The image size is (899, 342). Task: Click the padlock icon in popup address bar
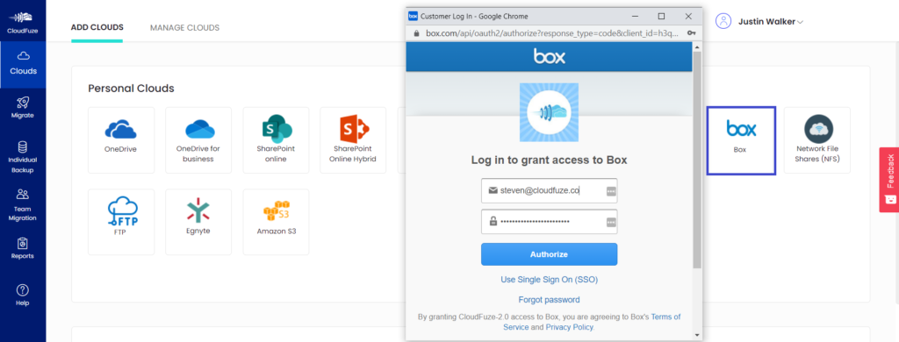pos(417,33)
